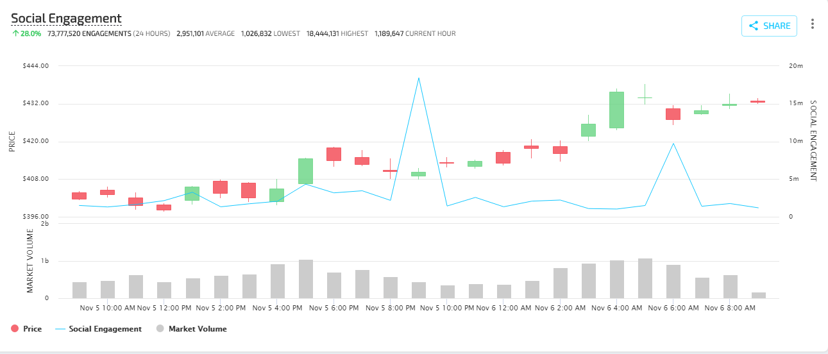828x354 pixels.
Task: Select the tallest social engagement spike peak
Action: (x=419, y=78)
